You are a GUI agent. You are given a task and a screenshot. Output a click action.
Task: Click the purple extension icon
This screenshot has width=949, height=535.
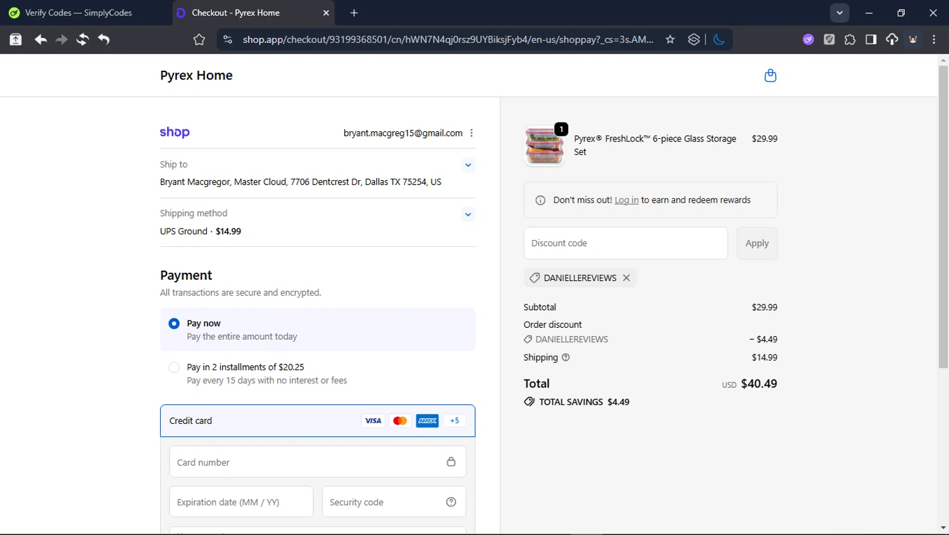point(808,39)
